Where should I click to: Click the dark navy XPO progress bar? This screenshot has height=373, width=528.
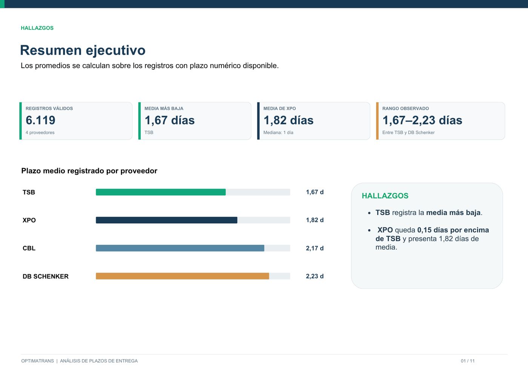tap(166, 220)
